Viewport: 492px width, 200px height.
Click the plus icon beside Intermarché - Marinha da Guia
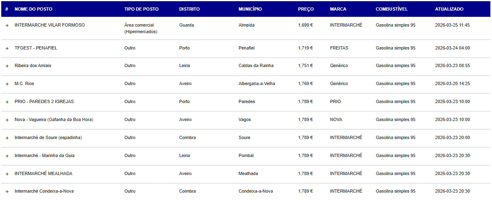7,156
